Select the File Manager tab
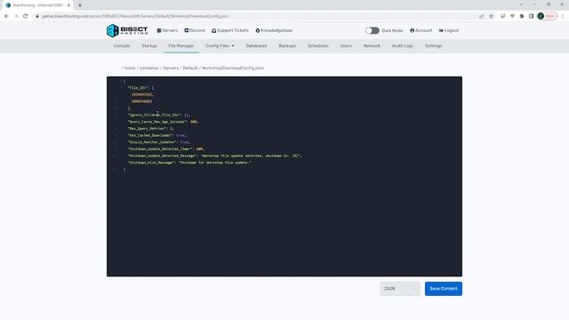Image resolution: width=569 pixels, height=320 pixels. tap(181, 45)
